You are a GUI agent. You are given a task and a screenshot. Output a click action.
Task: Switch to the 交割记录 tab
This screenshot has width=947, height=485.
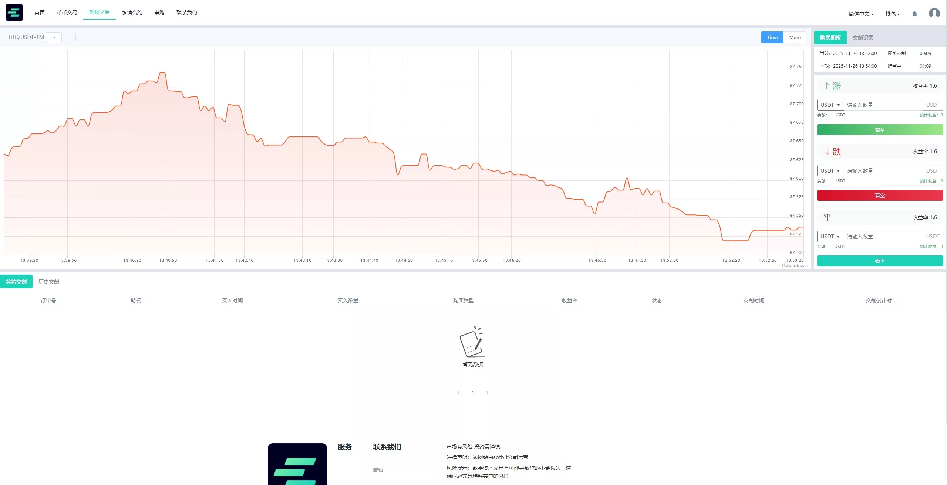(863, 38)
